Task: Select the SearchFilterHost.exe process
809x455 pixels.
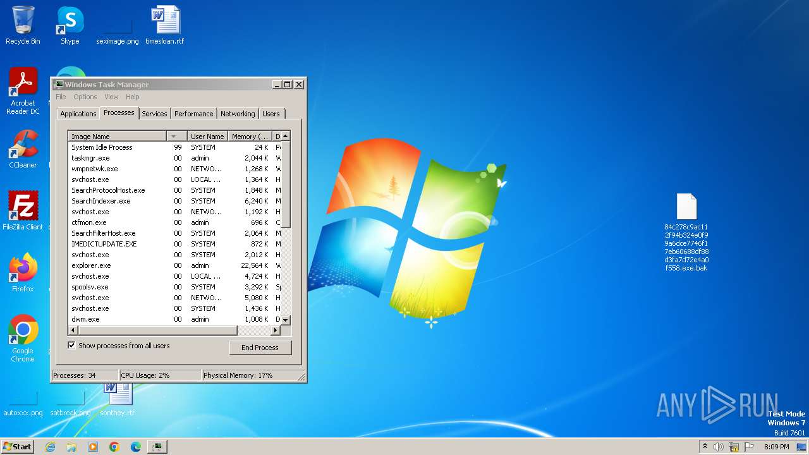Action: [174, 233]
